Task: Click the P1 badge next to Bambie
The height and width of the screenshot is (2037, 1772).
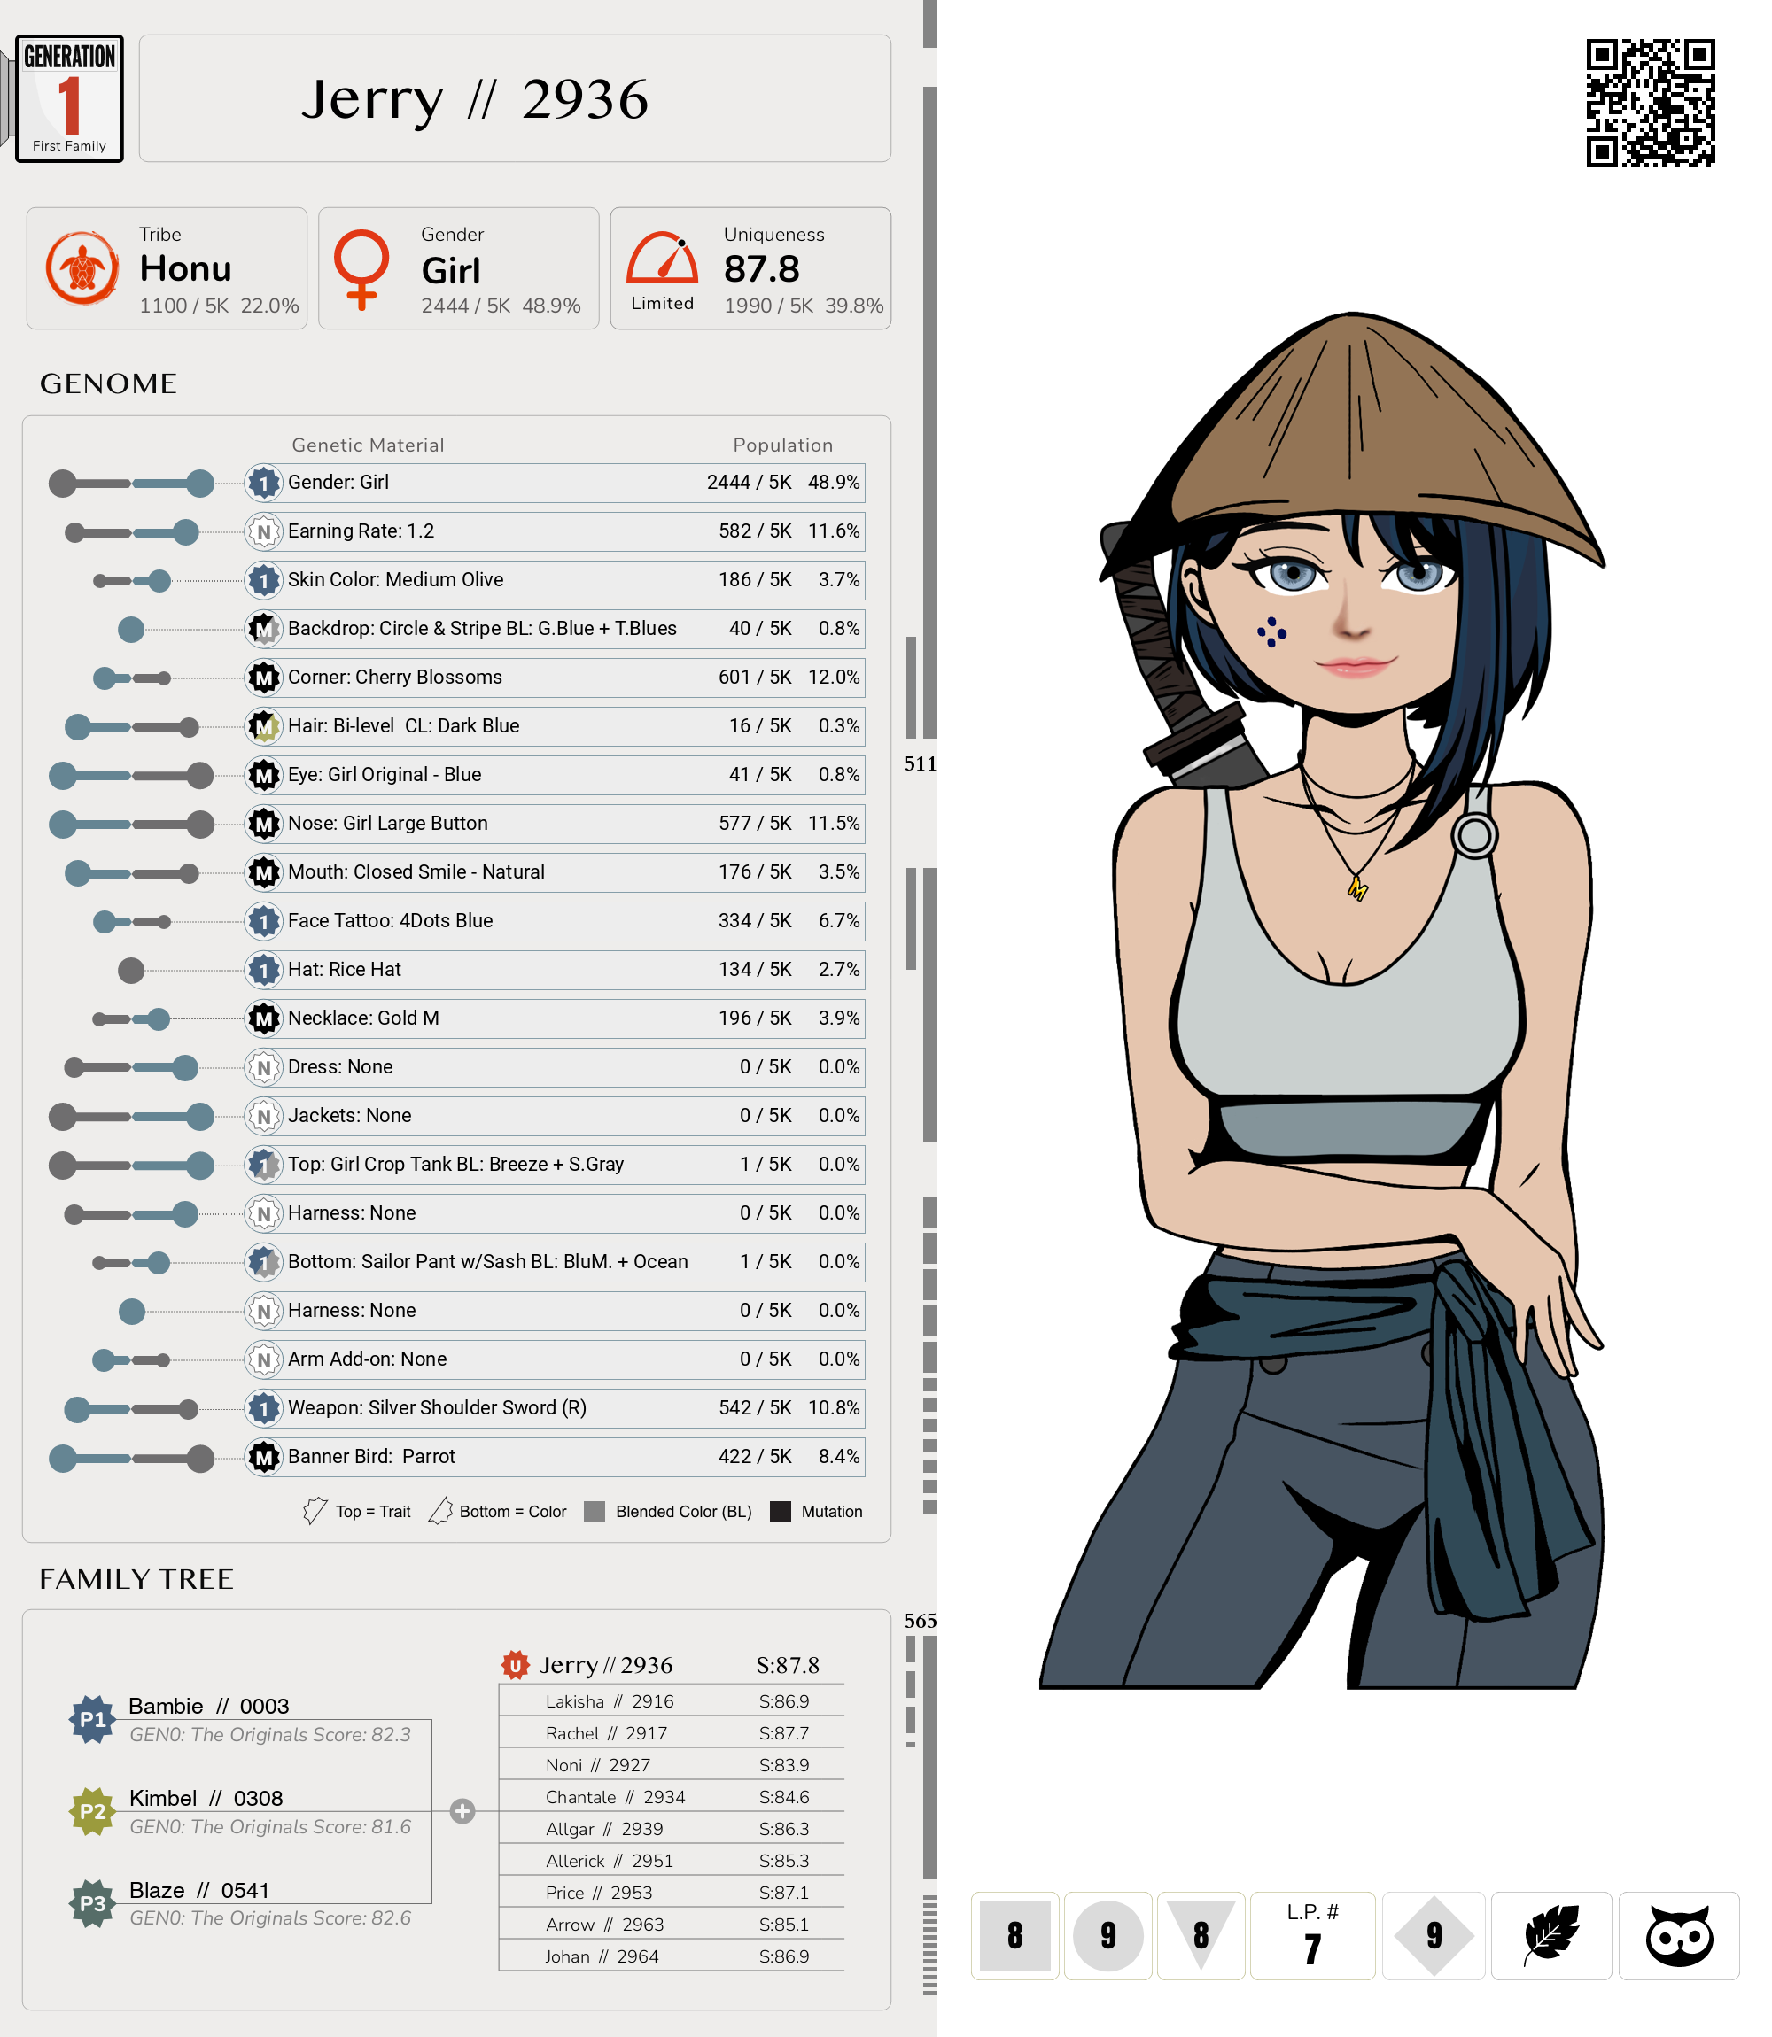Action: tap(92, 1720)
